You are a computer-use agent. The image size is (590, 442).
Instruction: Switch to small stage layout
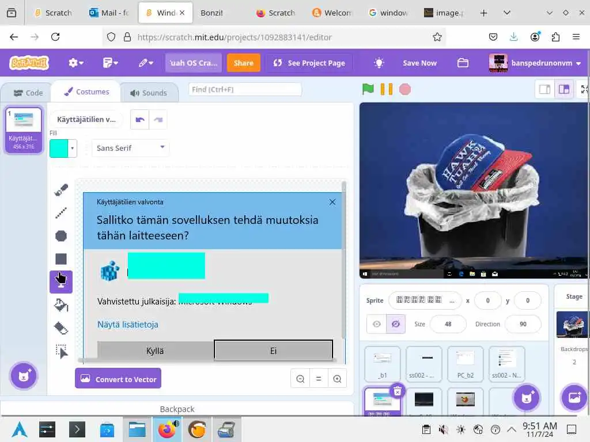545,89
